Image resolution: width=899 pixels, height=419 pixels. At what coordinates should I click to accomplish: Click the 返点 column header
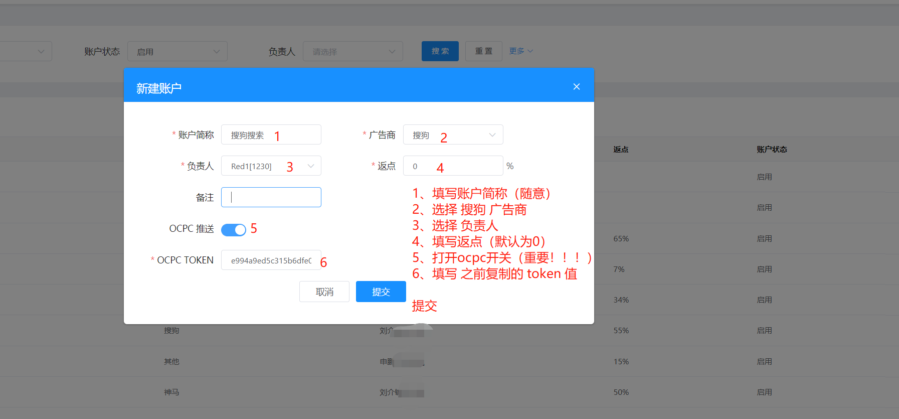[621, 150]
